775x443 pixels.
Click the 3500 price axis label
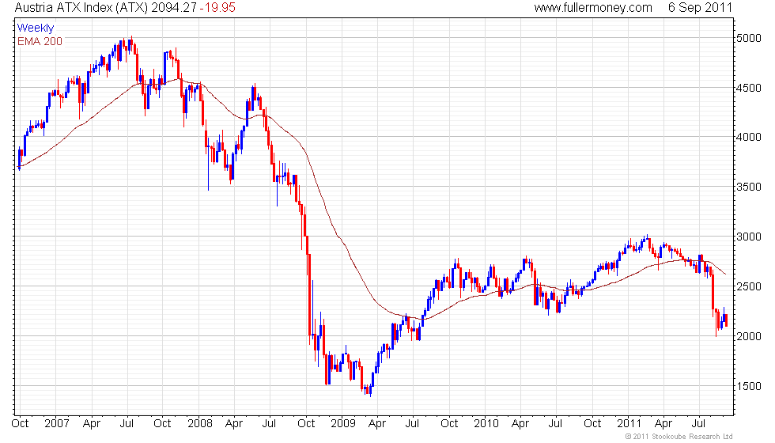[x=749, y=187]
